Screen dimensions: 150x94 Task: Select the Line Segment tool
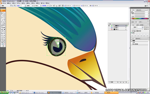[x=2, y=19]
